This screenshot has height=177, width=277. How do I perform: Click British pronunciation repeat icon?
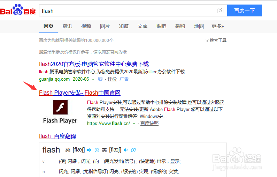[x=97, y=150]
